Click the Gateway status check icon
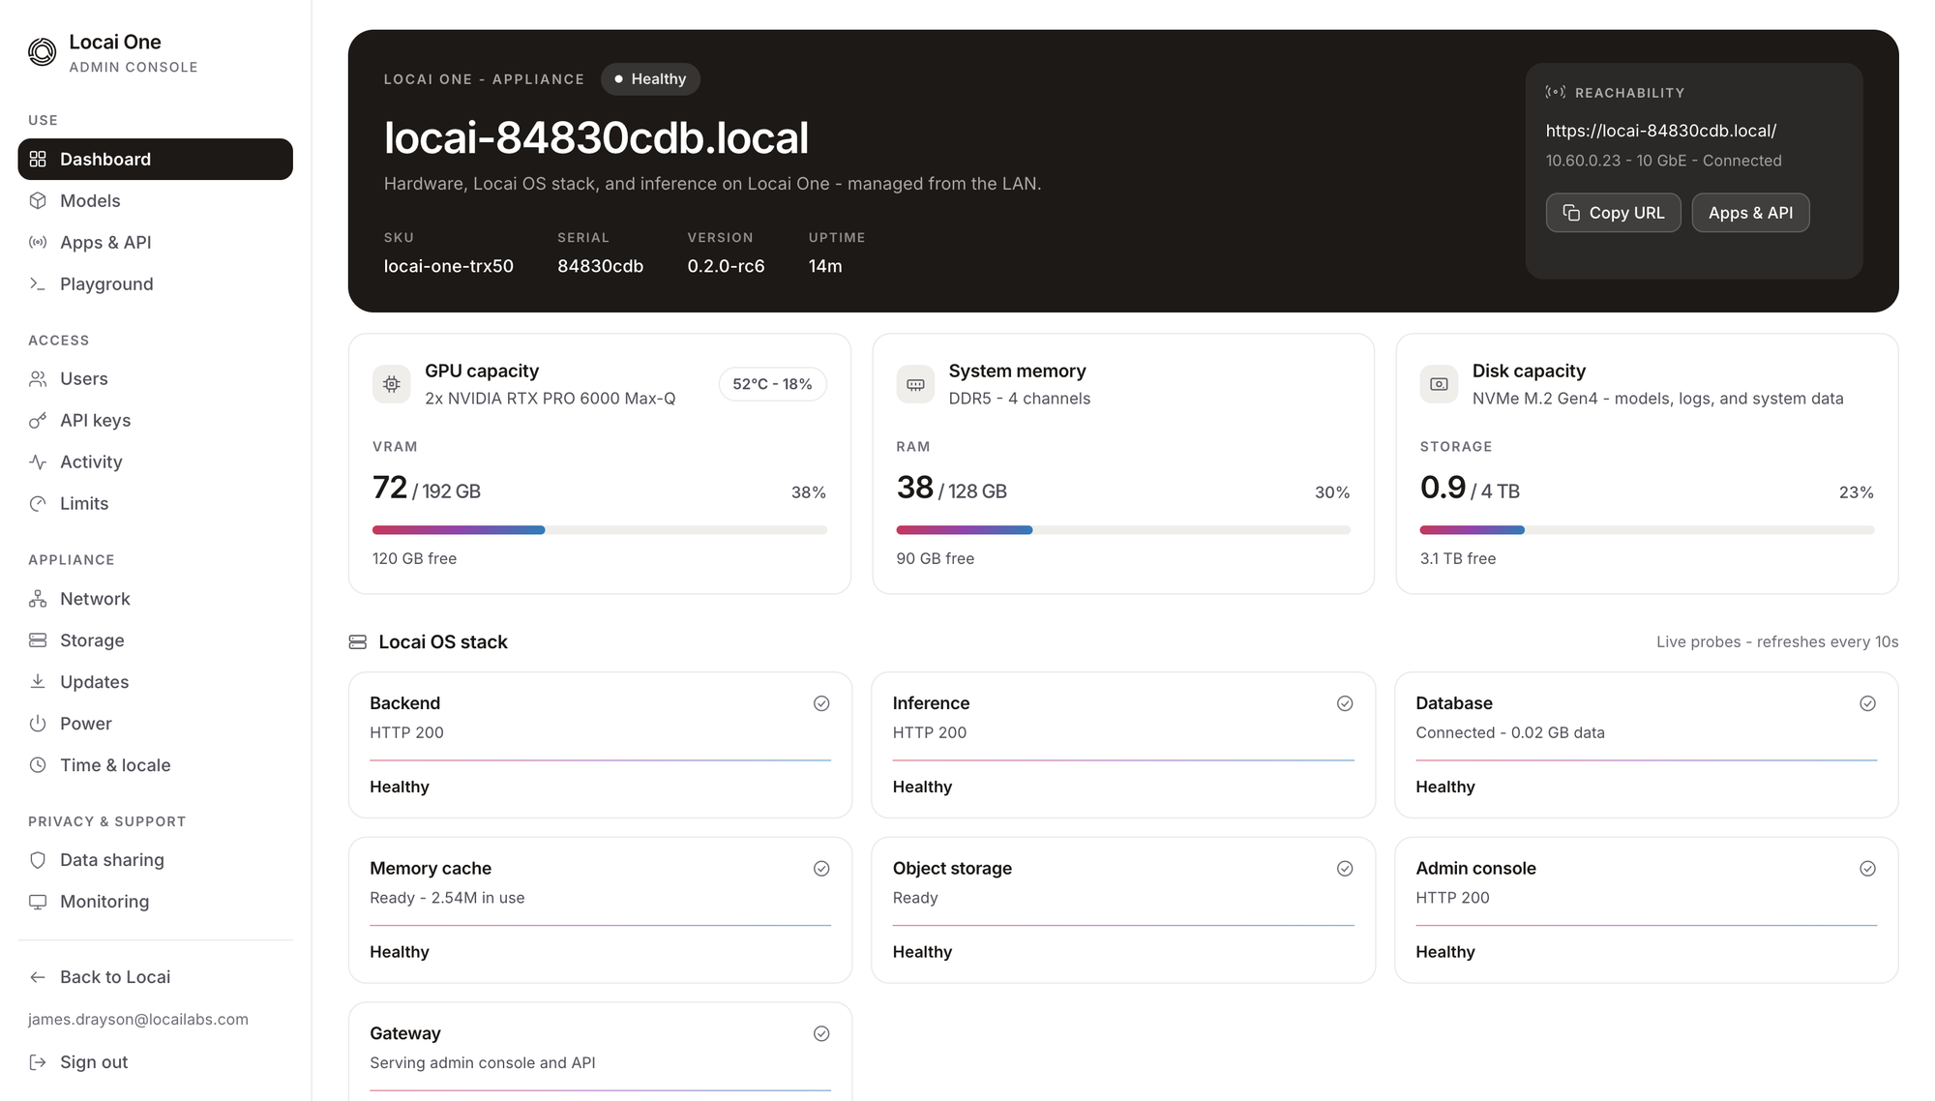Screen dimensions: 1935x1101 click(821, 1033)
